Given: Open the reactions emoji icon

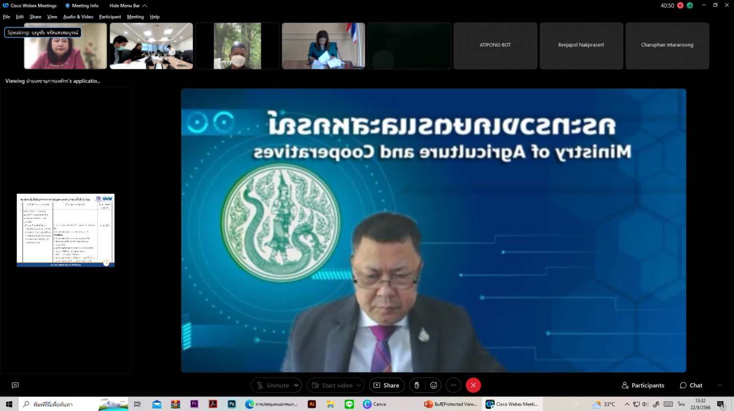Looking at the screenshot, I should tap(434, 385).
